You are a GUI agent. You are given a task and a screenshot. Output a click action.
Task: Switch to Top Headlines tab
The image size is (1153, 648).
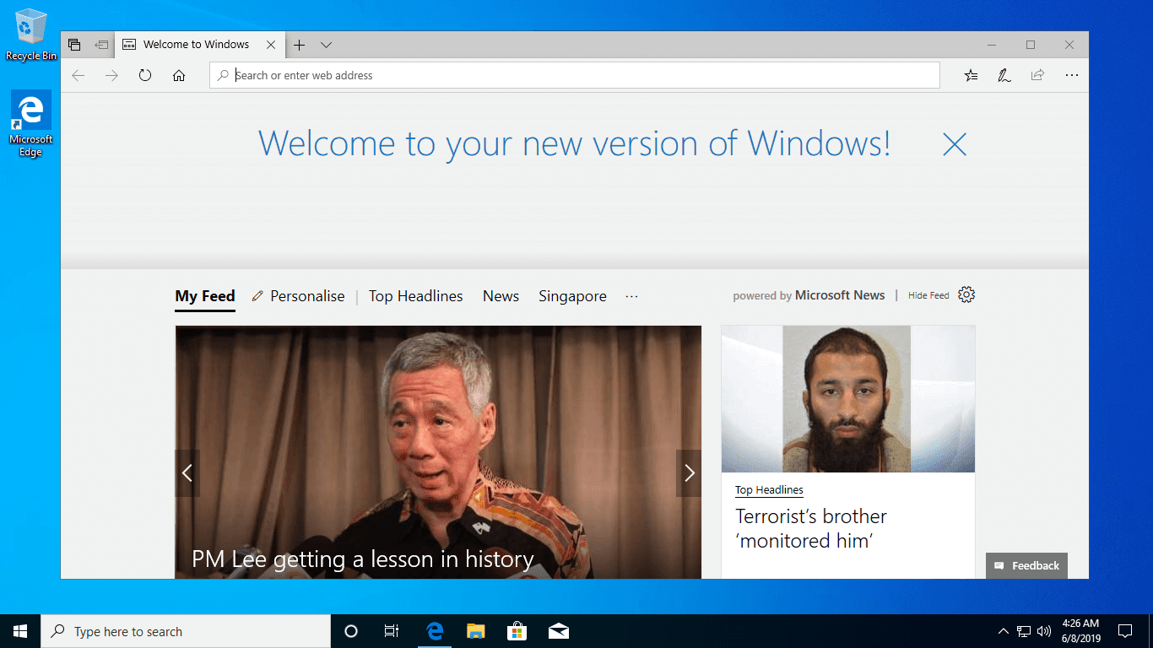[x=416, y=296]
